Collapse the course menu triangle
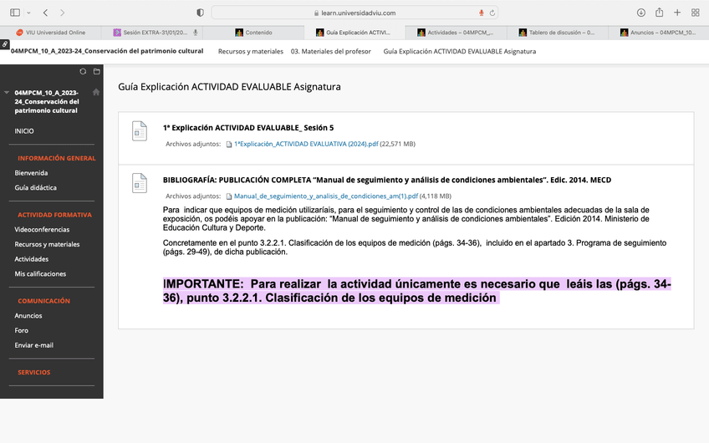 pos(7,93)
